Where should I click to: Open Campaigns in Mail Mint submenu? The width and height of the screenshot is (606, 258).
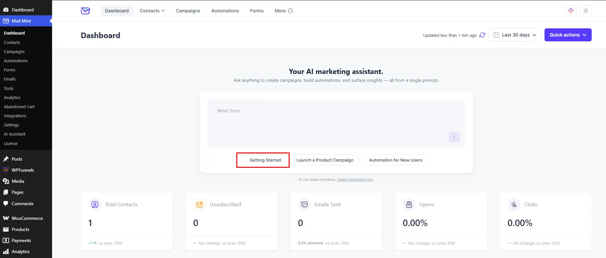click(x=14, y=51)
